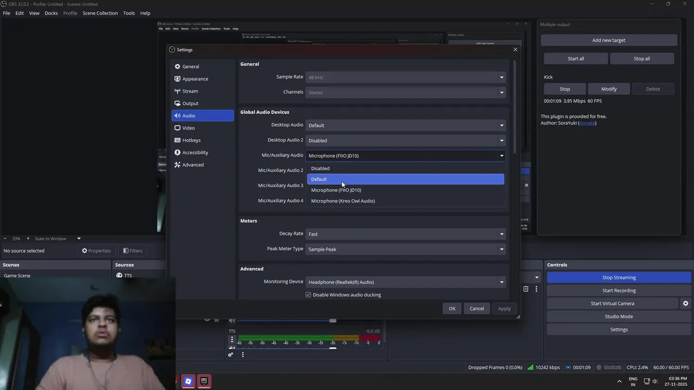Open system volume tray icon

tap(655, 381)
